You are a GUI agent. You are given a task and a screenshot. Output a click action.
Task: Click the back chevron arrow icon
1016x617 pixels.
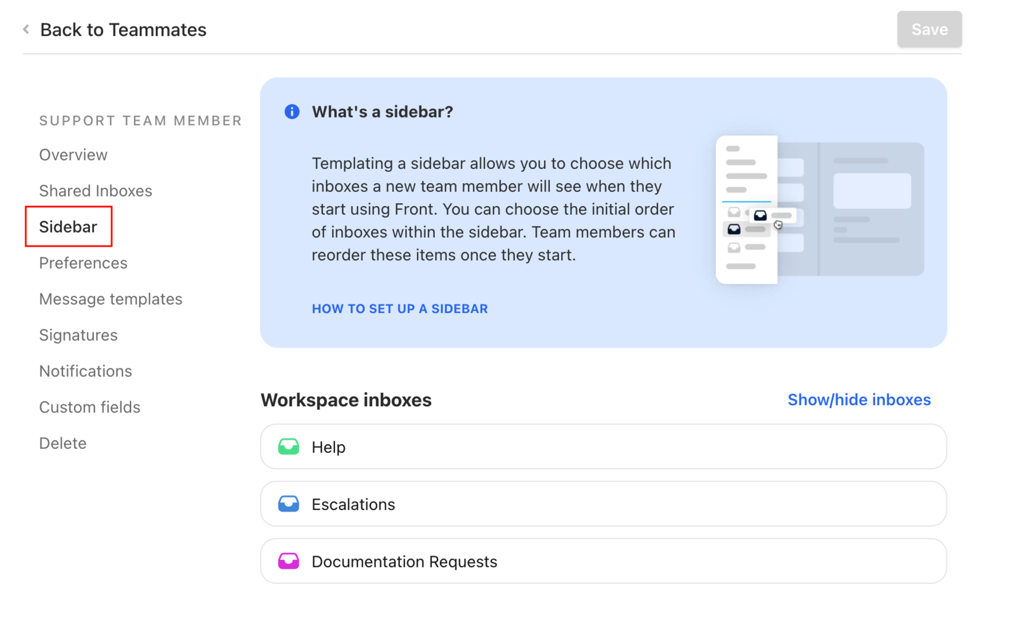(26, 29)
